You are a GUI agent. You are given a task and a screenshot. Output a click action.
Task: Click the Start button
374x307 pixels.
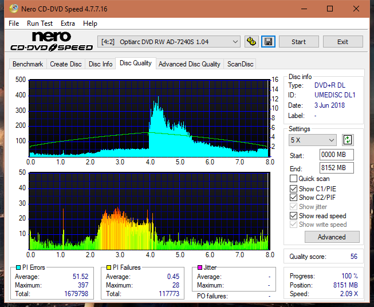pos(298,42)
